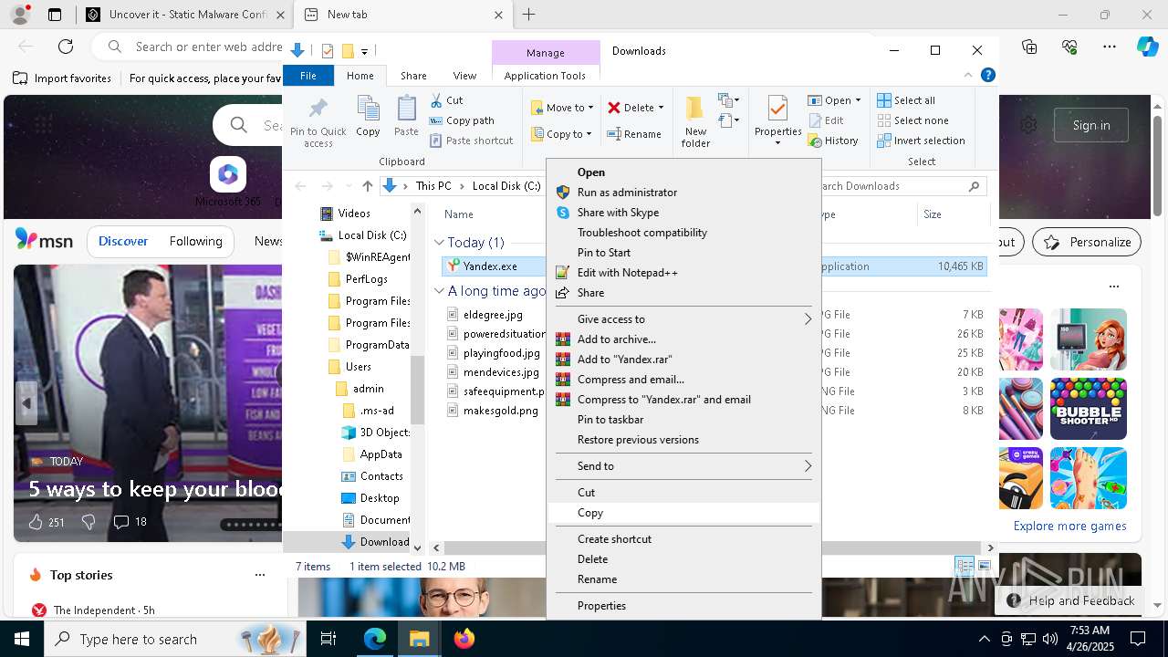1168x657 pixels.
Task: Collapse the Explorer ribbon chevron
Action: 969,76
